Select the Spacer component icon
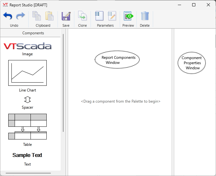Image resolution: width=216 pixels, height=176 pixels. click(27, 99)
